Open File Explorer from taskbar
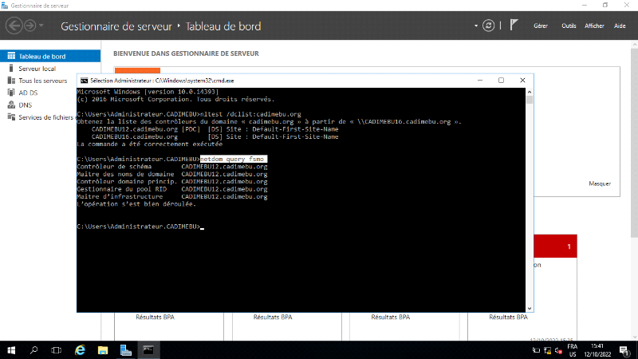 103,350
